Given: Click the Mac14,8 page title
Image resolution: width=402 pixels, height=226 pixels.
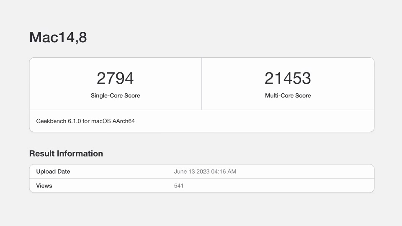Looking at the screenshot, I should [x=58, y=38].
